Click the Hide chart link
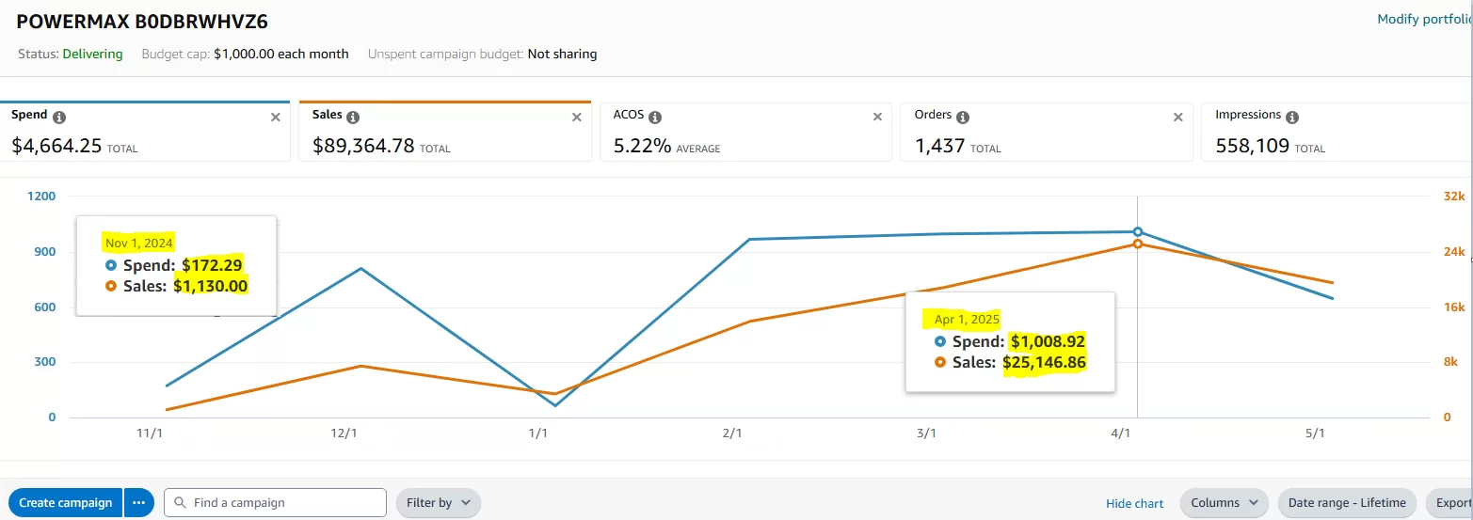The image size is (1473, 520). 1134,504
